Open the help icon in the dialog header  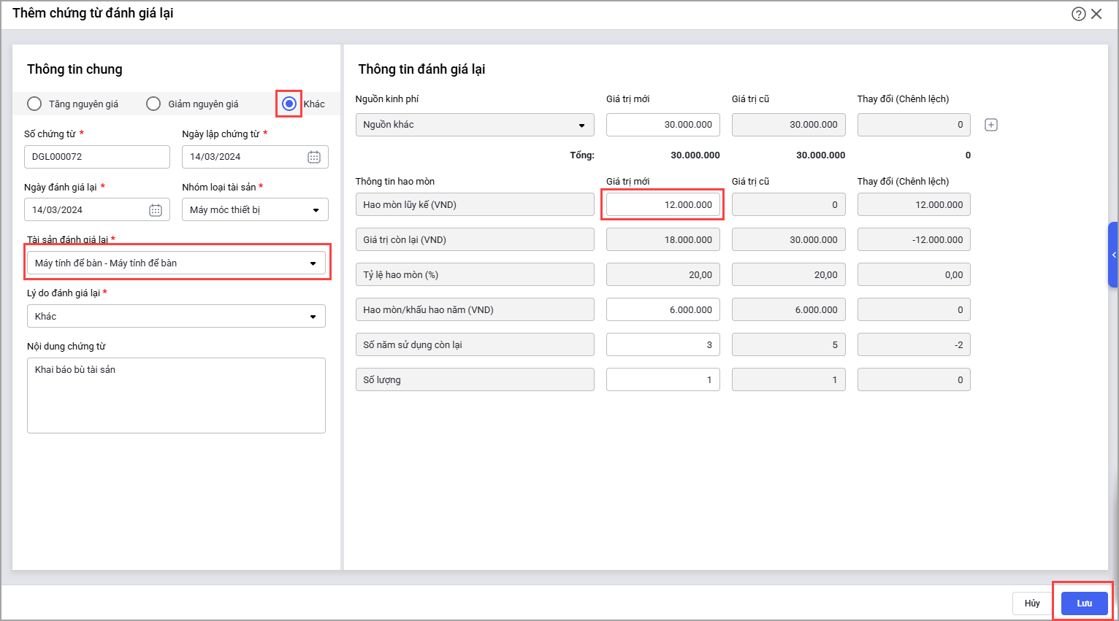point(1079,14)
